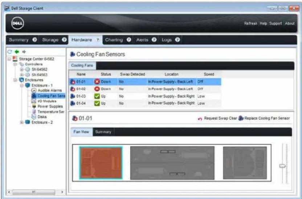Click the Audible Alarms icon in tree
The image size is (302, 199).
[x=34, y=90]
